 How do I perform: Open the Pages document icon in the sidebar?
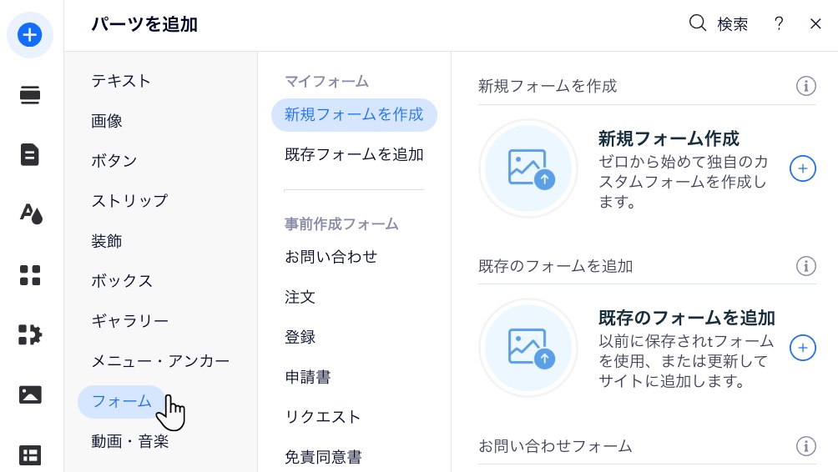point(30,155)
